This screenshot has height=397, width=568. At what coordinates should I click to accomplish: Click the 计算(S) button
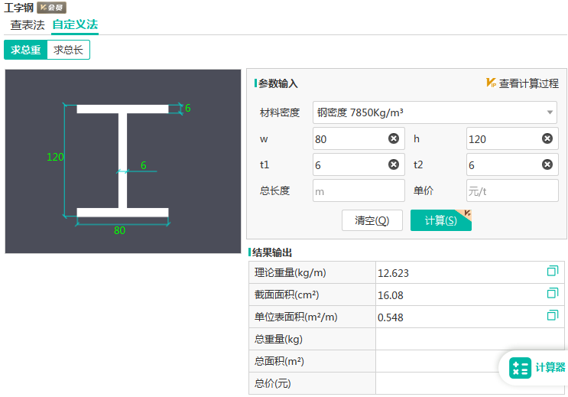tap(441, 220)
